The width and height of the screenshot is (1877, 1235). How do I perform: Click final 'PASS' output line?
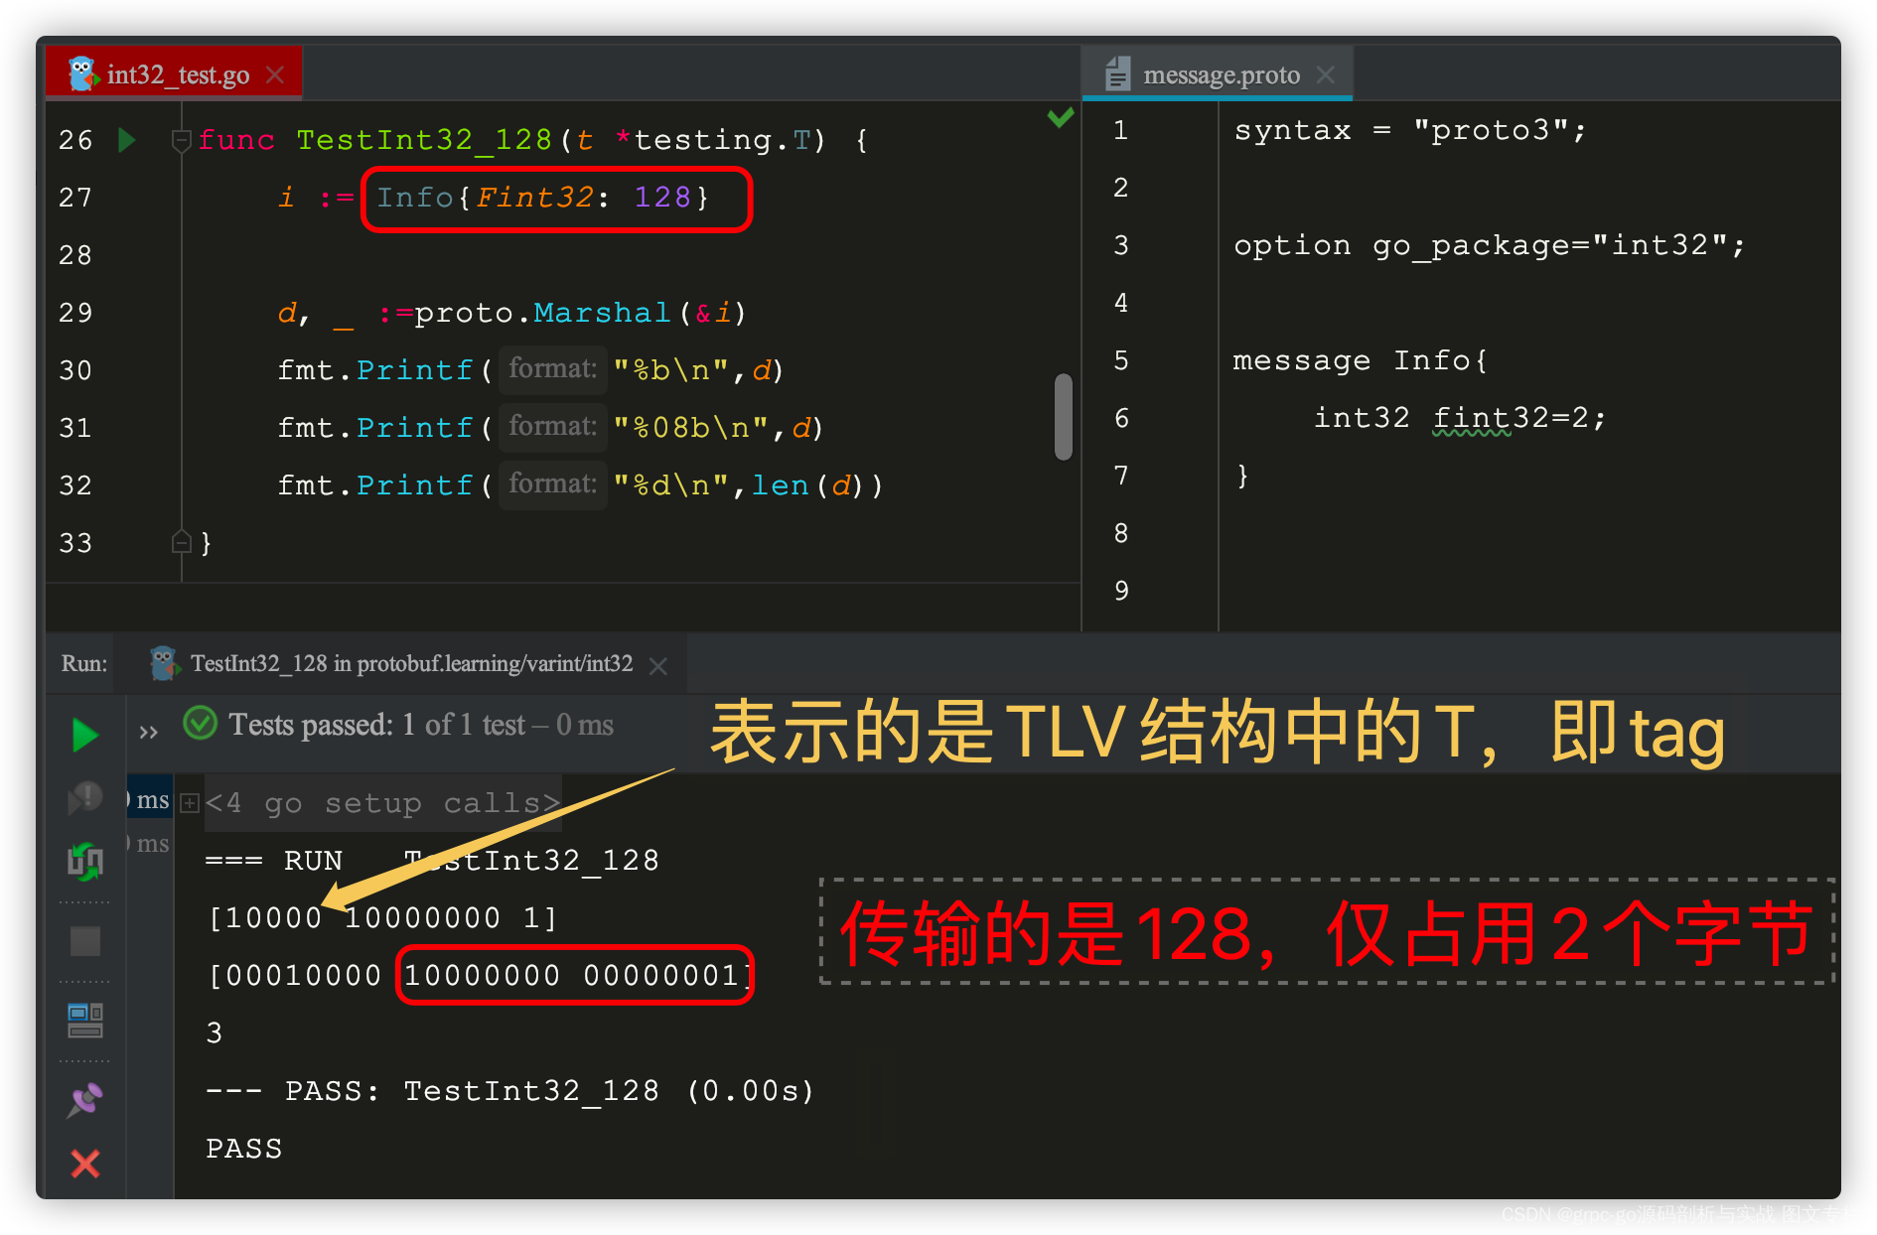coord(244,1148)
